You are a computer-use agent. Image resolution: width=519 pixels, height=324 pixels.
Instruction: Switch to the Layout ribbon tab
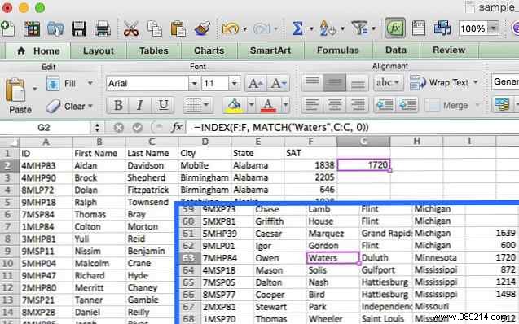99,51
